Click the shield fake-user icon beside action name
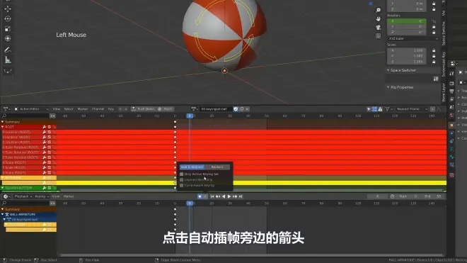 [x=236, y=109]
